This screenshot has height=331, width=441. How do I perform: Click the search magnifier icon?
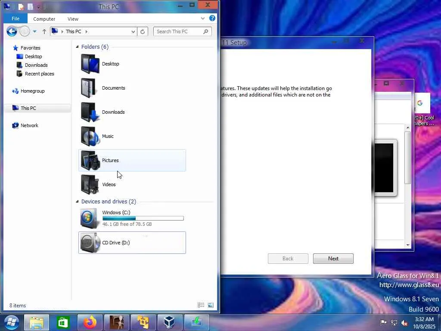tap(206, 31)
